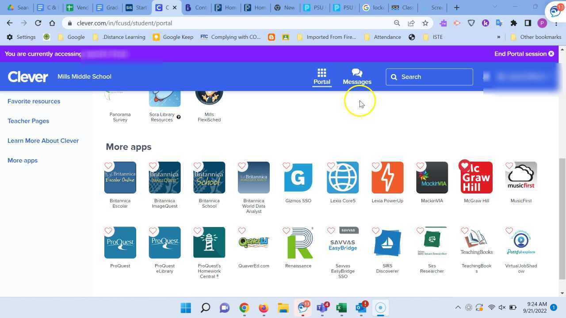Open Teacher Pages from the sidebar
The height and width of the screenshot is (318, 566).
click(28, 121)
